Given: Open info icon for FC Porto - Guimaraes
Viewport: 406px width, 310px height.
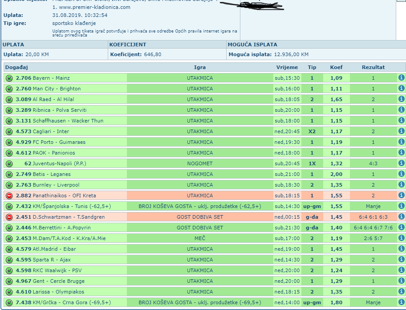Looking at the screenshot, I should tap(402, 141).
